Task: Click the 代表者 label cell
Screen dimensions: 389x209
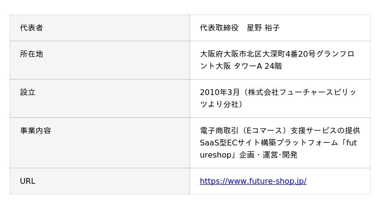Action: pos(32,28)
